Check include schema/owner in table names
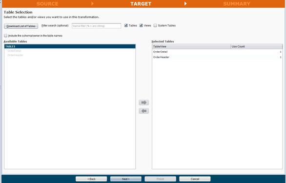This screenshot has height=183, width=286. (x=6, y=36)
